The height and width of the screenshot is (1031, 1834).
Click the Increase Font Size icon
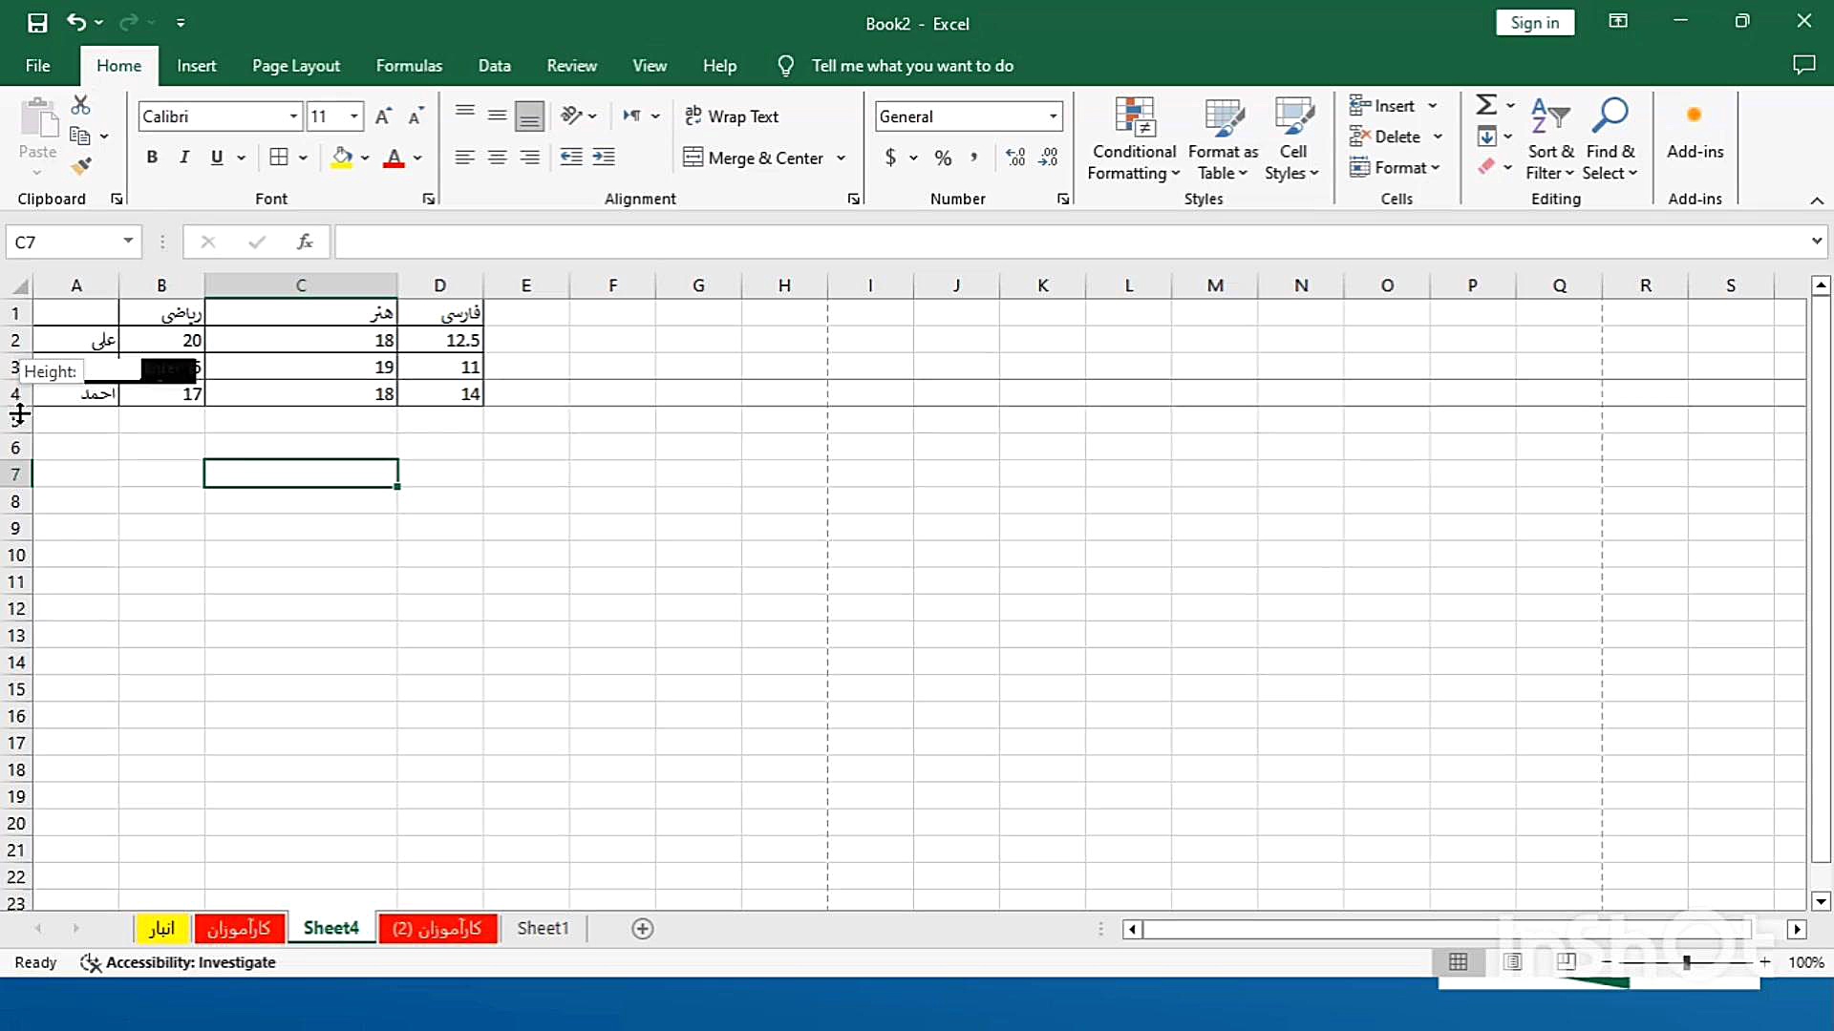pos(382,116)
